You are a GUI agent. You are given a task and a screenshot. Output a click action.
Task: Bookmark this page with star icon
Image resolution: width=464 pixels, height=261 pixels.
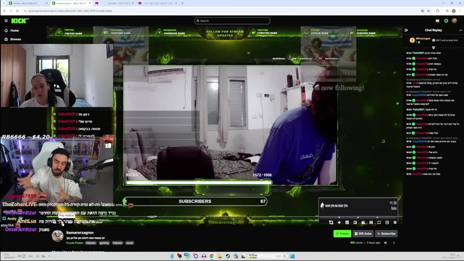point(428,11)
